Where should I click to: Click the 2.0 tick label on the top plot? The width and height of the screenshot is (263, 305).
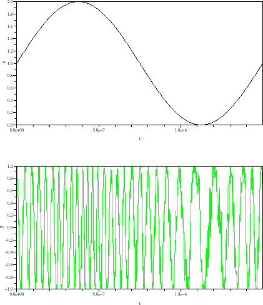click(x=10, y=2)
